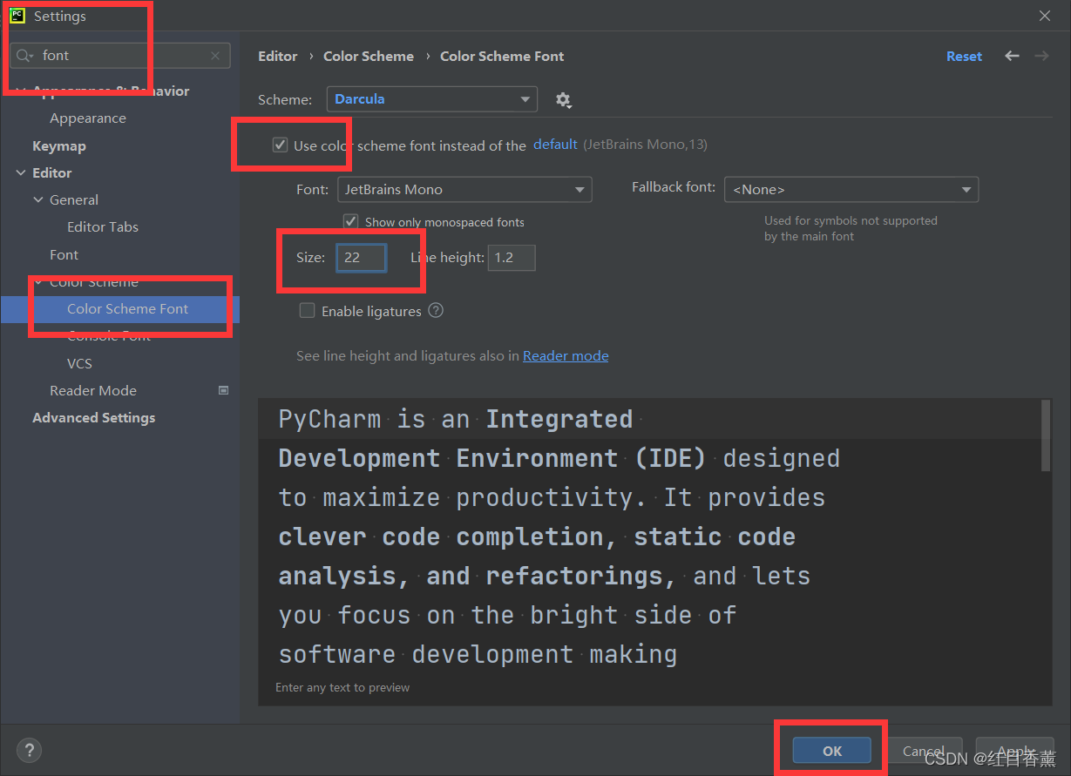Select Color Scheme in the breadcrumb path
Viewport: 1071px width, 776px height.
pos(368,55)
